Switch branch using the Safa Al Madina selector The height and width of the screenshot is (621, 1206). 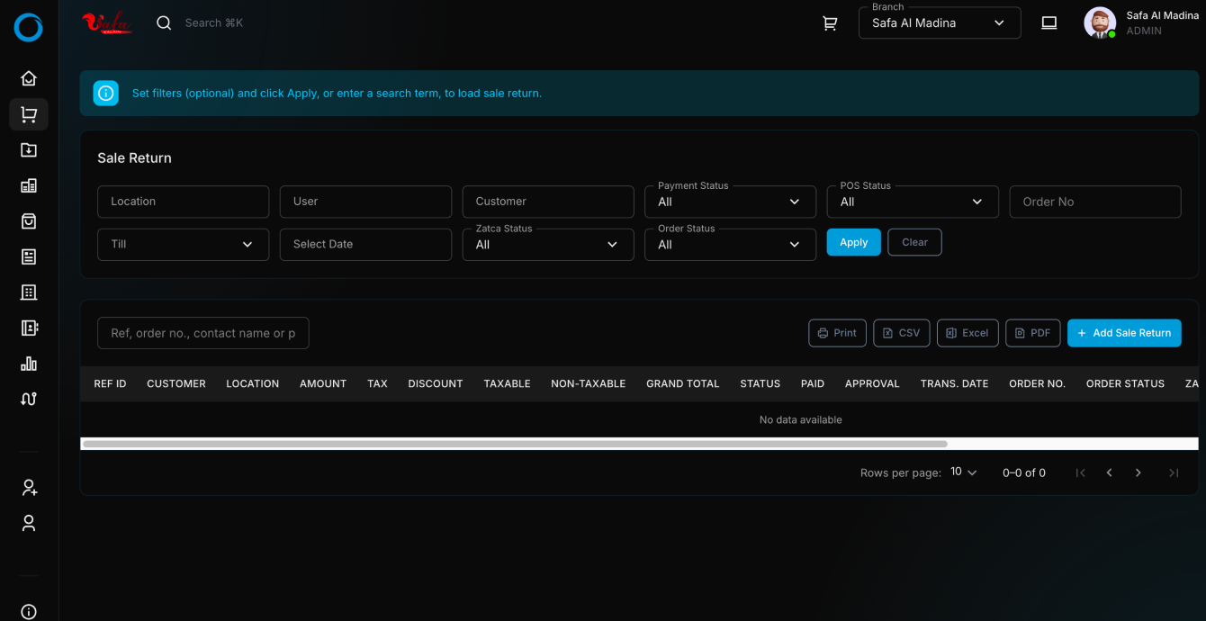coord(939,22)
